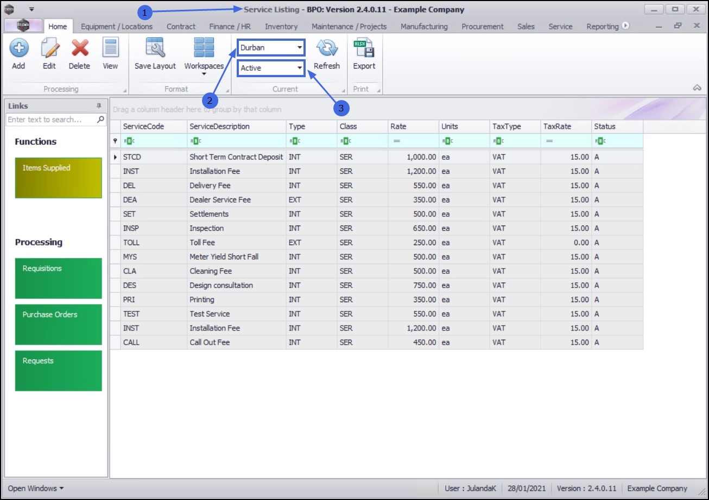Screen dimensions: 709x500
Task: Click the Type column filter operator icon
Action: coord(294,141)
